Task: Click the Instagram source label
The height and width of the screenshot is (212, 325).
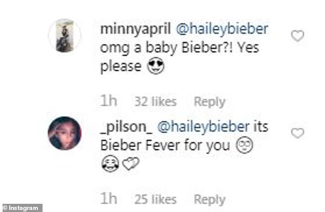Action: click(22, 207)
